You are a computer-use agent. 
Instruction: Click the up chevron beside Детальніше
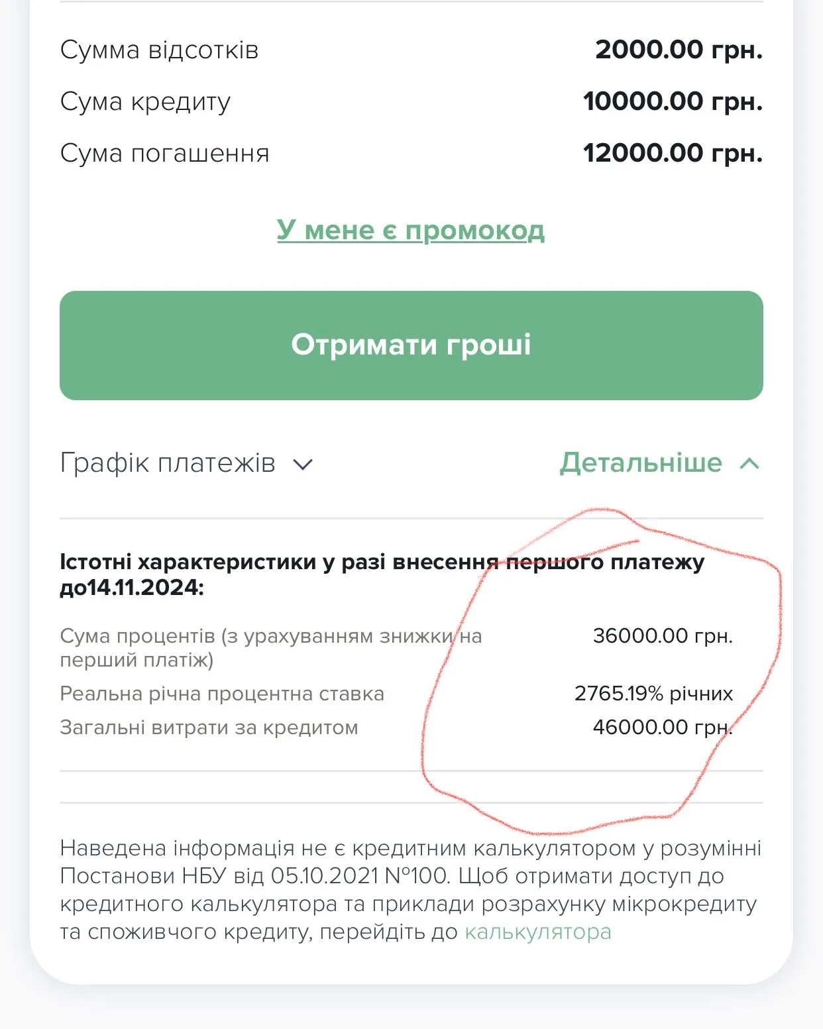pyautogui.click(x=749, y=464)
